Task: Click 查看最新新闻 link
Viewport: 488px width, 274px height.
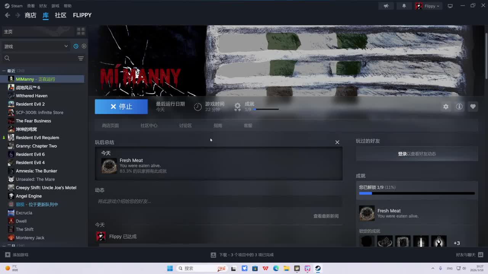Action: [x=326, y=216]
